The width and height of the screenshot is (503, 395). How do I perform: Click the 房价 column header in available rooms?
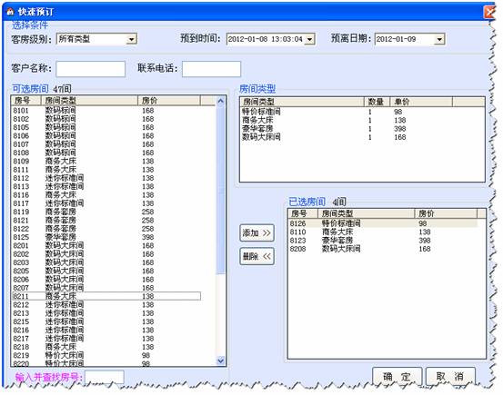click(x=169, y=101)
